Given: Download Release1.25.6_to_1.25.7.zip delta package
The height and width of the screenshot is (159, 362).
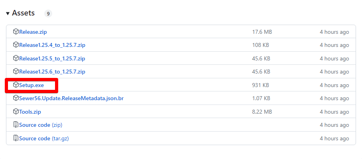Looking at the screenshot, I should (52, 72).
